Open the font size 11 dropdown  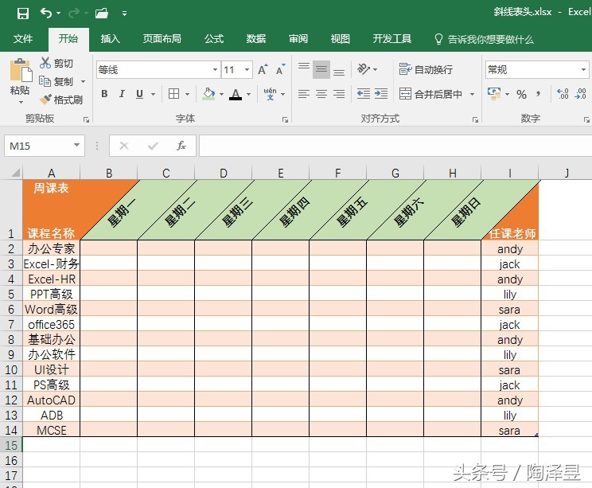pyautogui.click(x=247, y=69)
